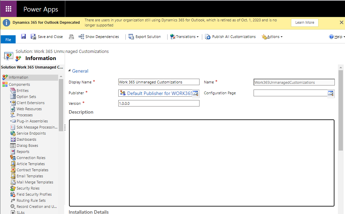Click the Name input field
The height and width of the screenshot is (214, 345).
pyautogui.click(x=294, y=82)
